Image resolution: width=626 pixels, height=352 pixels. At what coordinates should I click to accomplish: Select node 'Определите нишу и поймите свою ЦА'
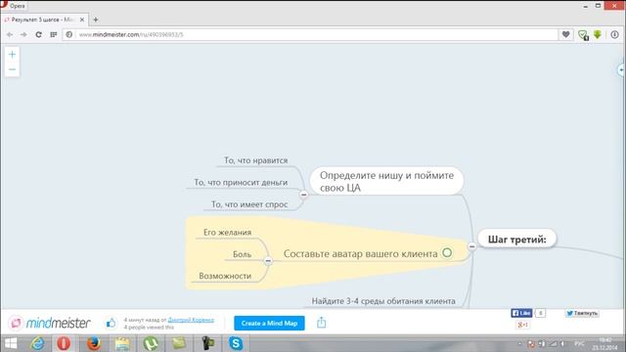[386, 181]
